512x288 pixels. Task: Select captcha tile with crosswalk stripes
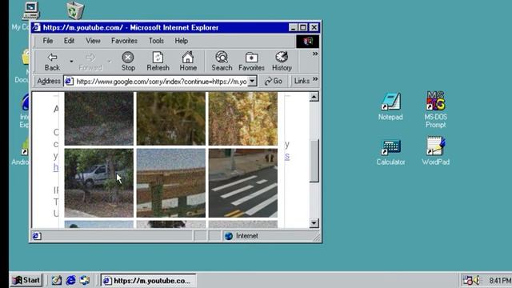pyautogui.click(x=243, y=183)
